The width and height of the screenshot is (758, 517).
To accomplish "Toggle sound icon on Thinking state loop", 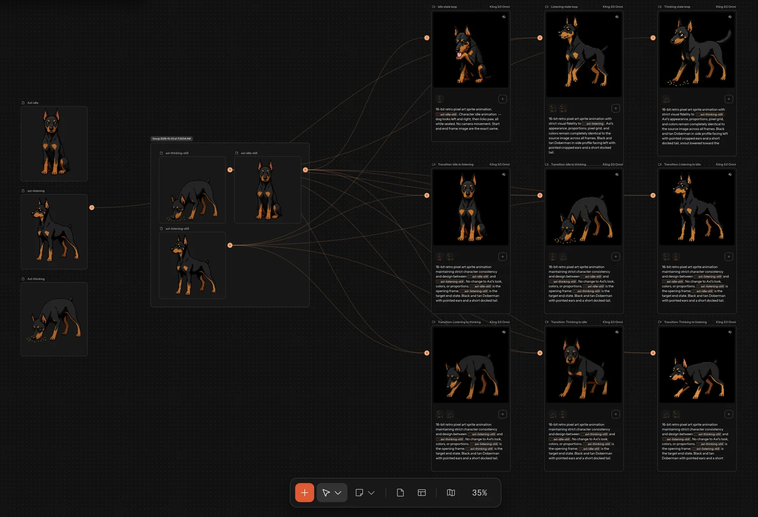I will tap(730, 17).
